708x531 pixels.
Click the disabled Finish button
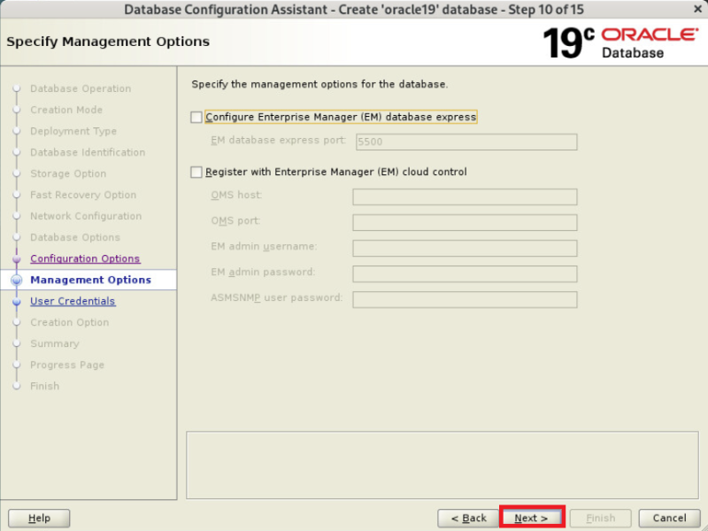pyautogui.click(x=601, y=518)
